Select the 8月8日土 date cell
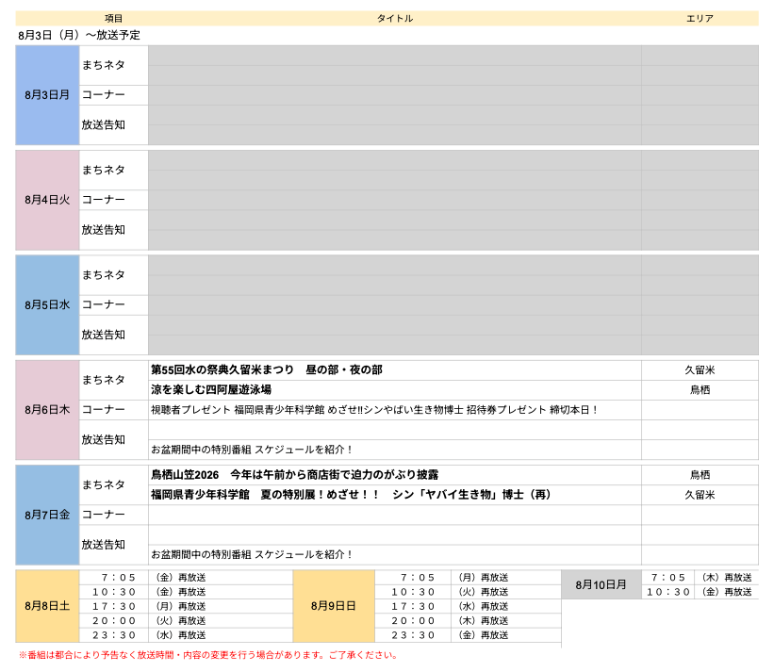Viewport: 774px width, 672px height. point(47,606)
